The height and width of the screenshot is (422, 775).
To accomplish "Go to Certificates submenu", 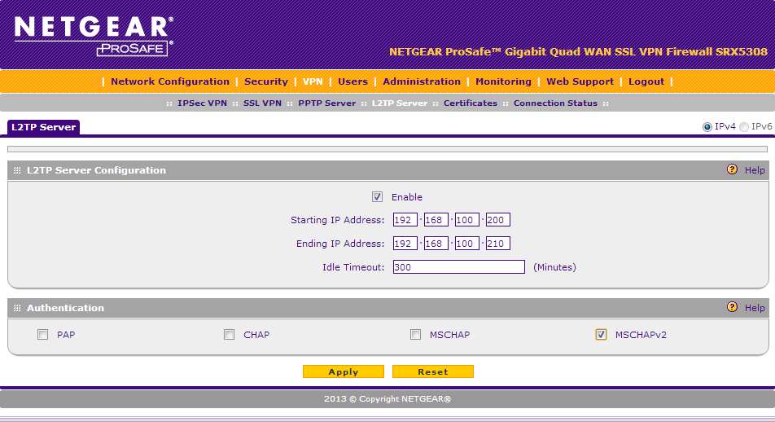I will pos(470,103).
